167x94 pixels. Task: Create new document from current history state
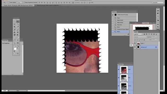click(128, 34)
